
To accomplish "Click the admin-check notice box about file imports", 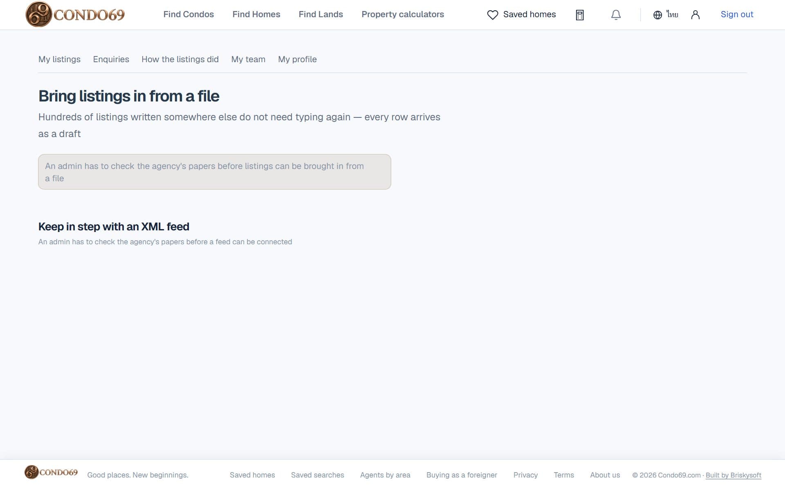I will click(215, 172).
